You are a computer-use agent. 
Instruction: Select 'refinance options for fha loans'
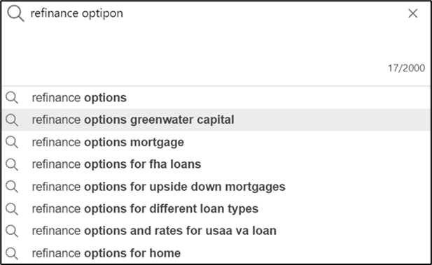216,164
